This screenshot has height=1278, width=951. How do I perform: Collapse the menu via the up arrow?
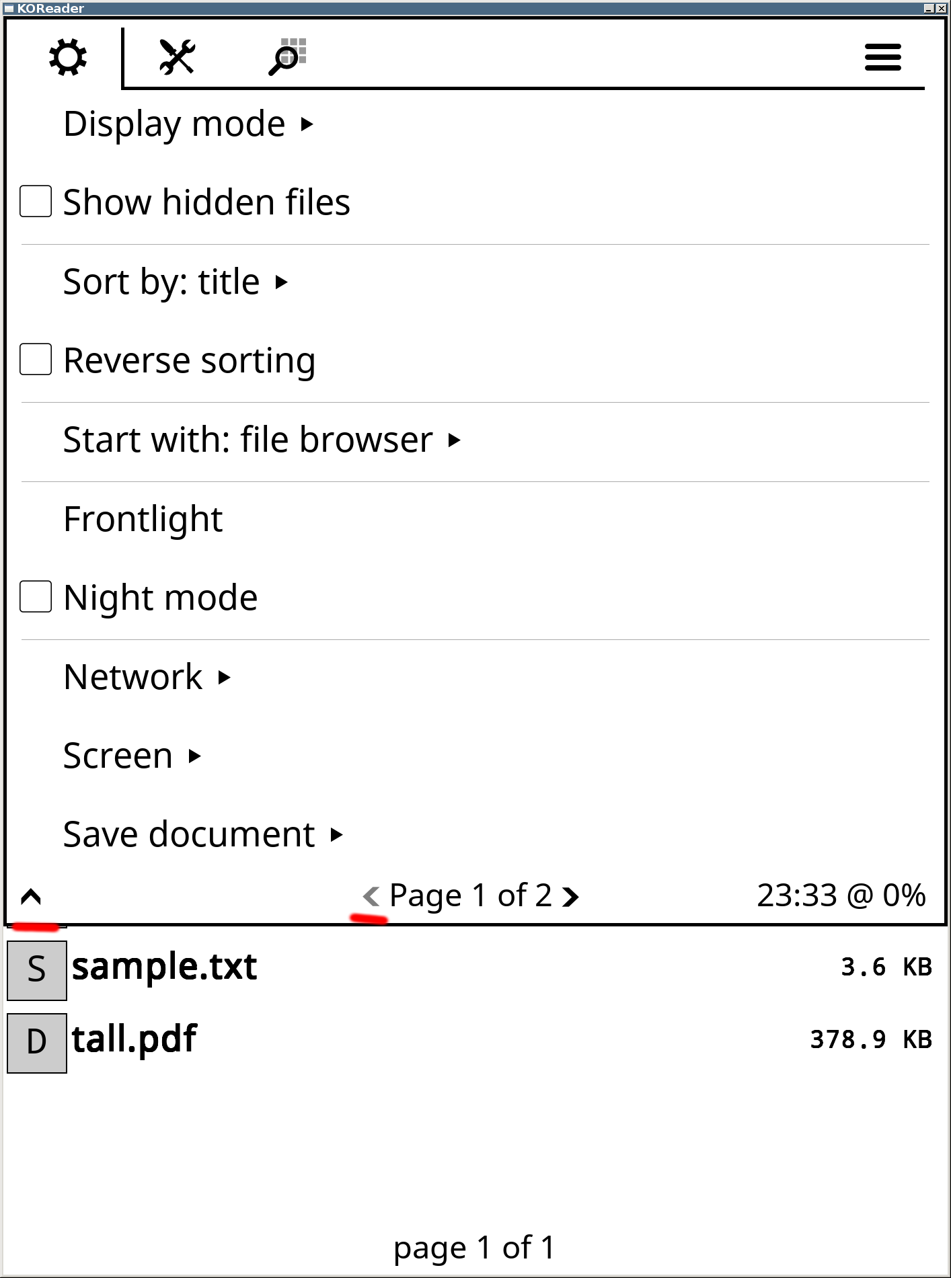coord(30,895)
